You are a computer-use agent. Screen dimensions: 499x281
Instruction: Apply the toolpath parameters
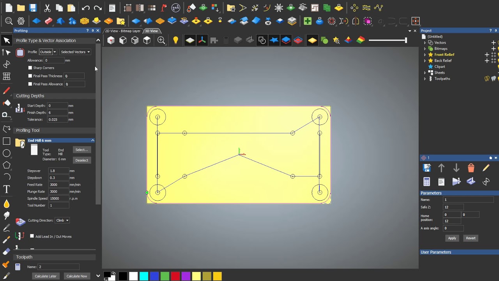452,238
